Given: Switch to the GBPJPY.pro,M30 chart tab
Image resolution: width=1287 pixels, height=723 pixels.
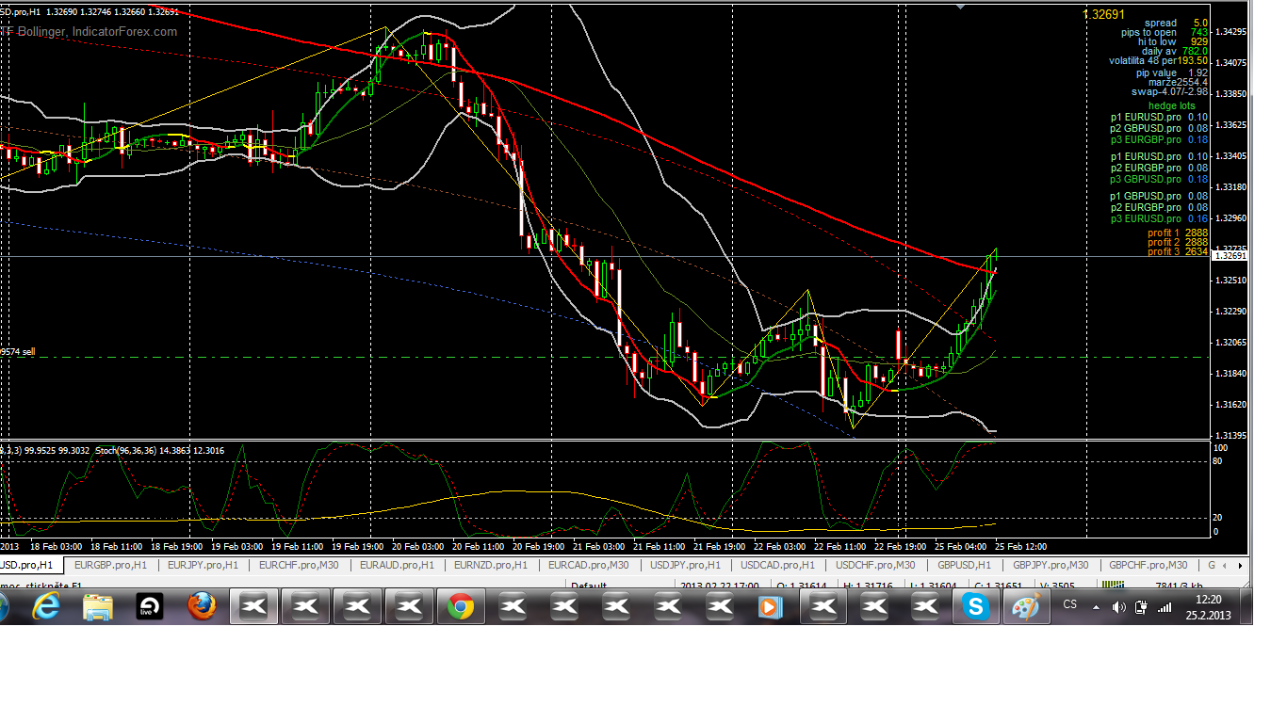Looking at the screenshot, I should (x=1051, y=565).
